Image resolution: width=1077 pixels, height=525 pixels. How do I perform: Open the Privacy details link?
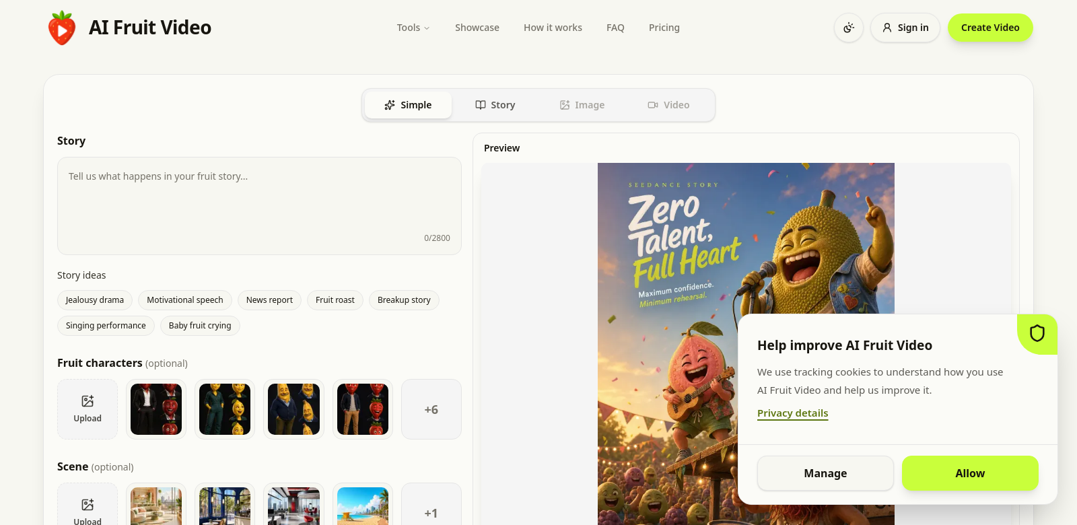793,413
